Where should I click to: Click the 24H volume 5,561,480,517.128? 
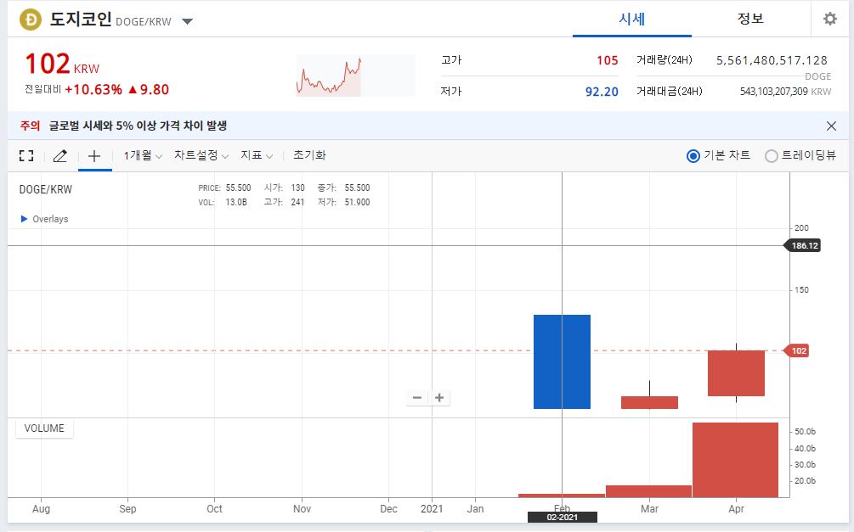[x=772, y=60]
